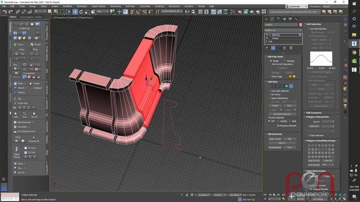Toggle the Sweep modifier eye icon
Screen dimensions: 360x202
point(267,38)
